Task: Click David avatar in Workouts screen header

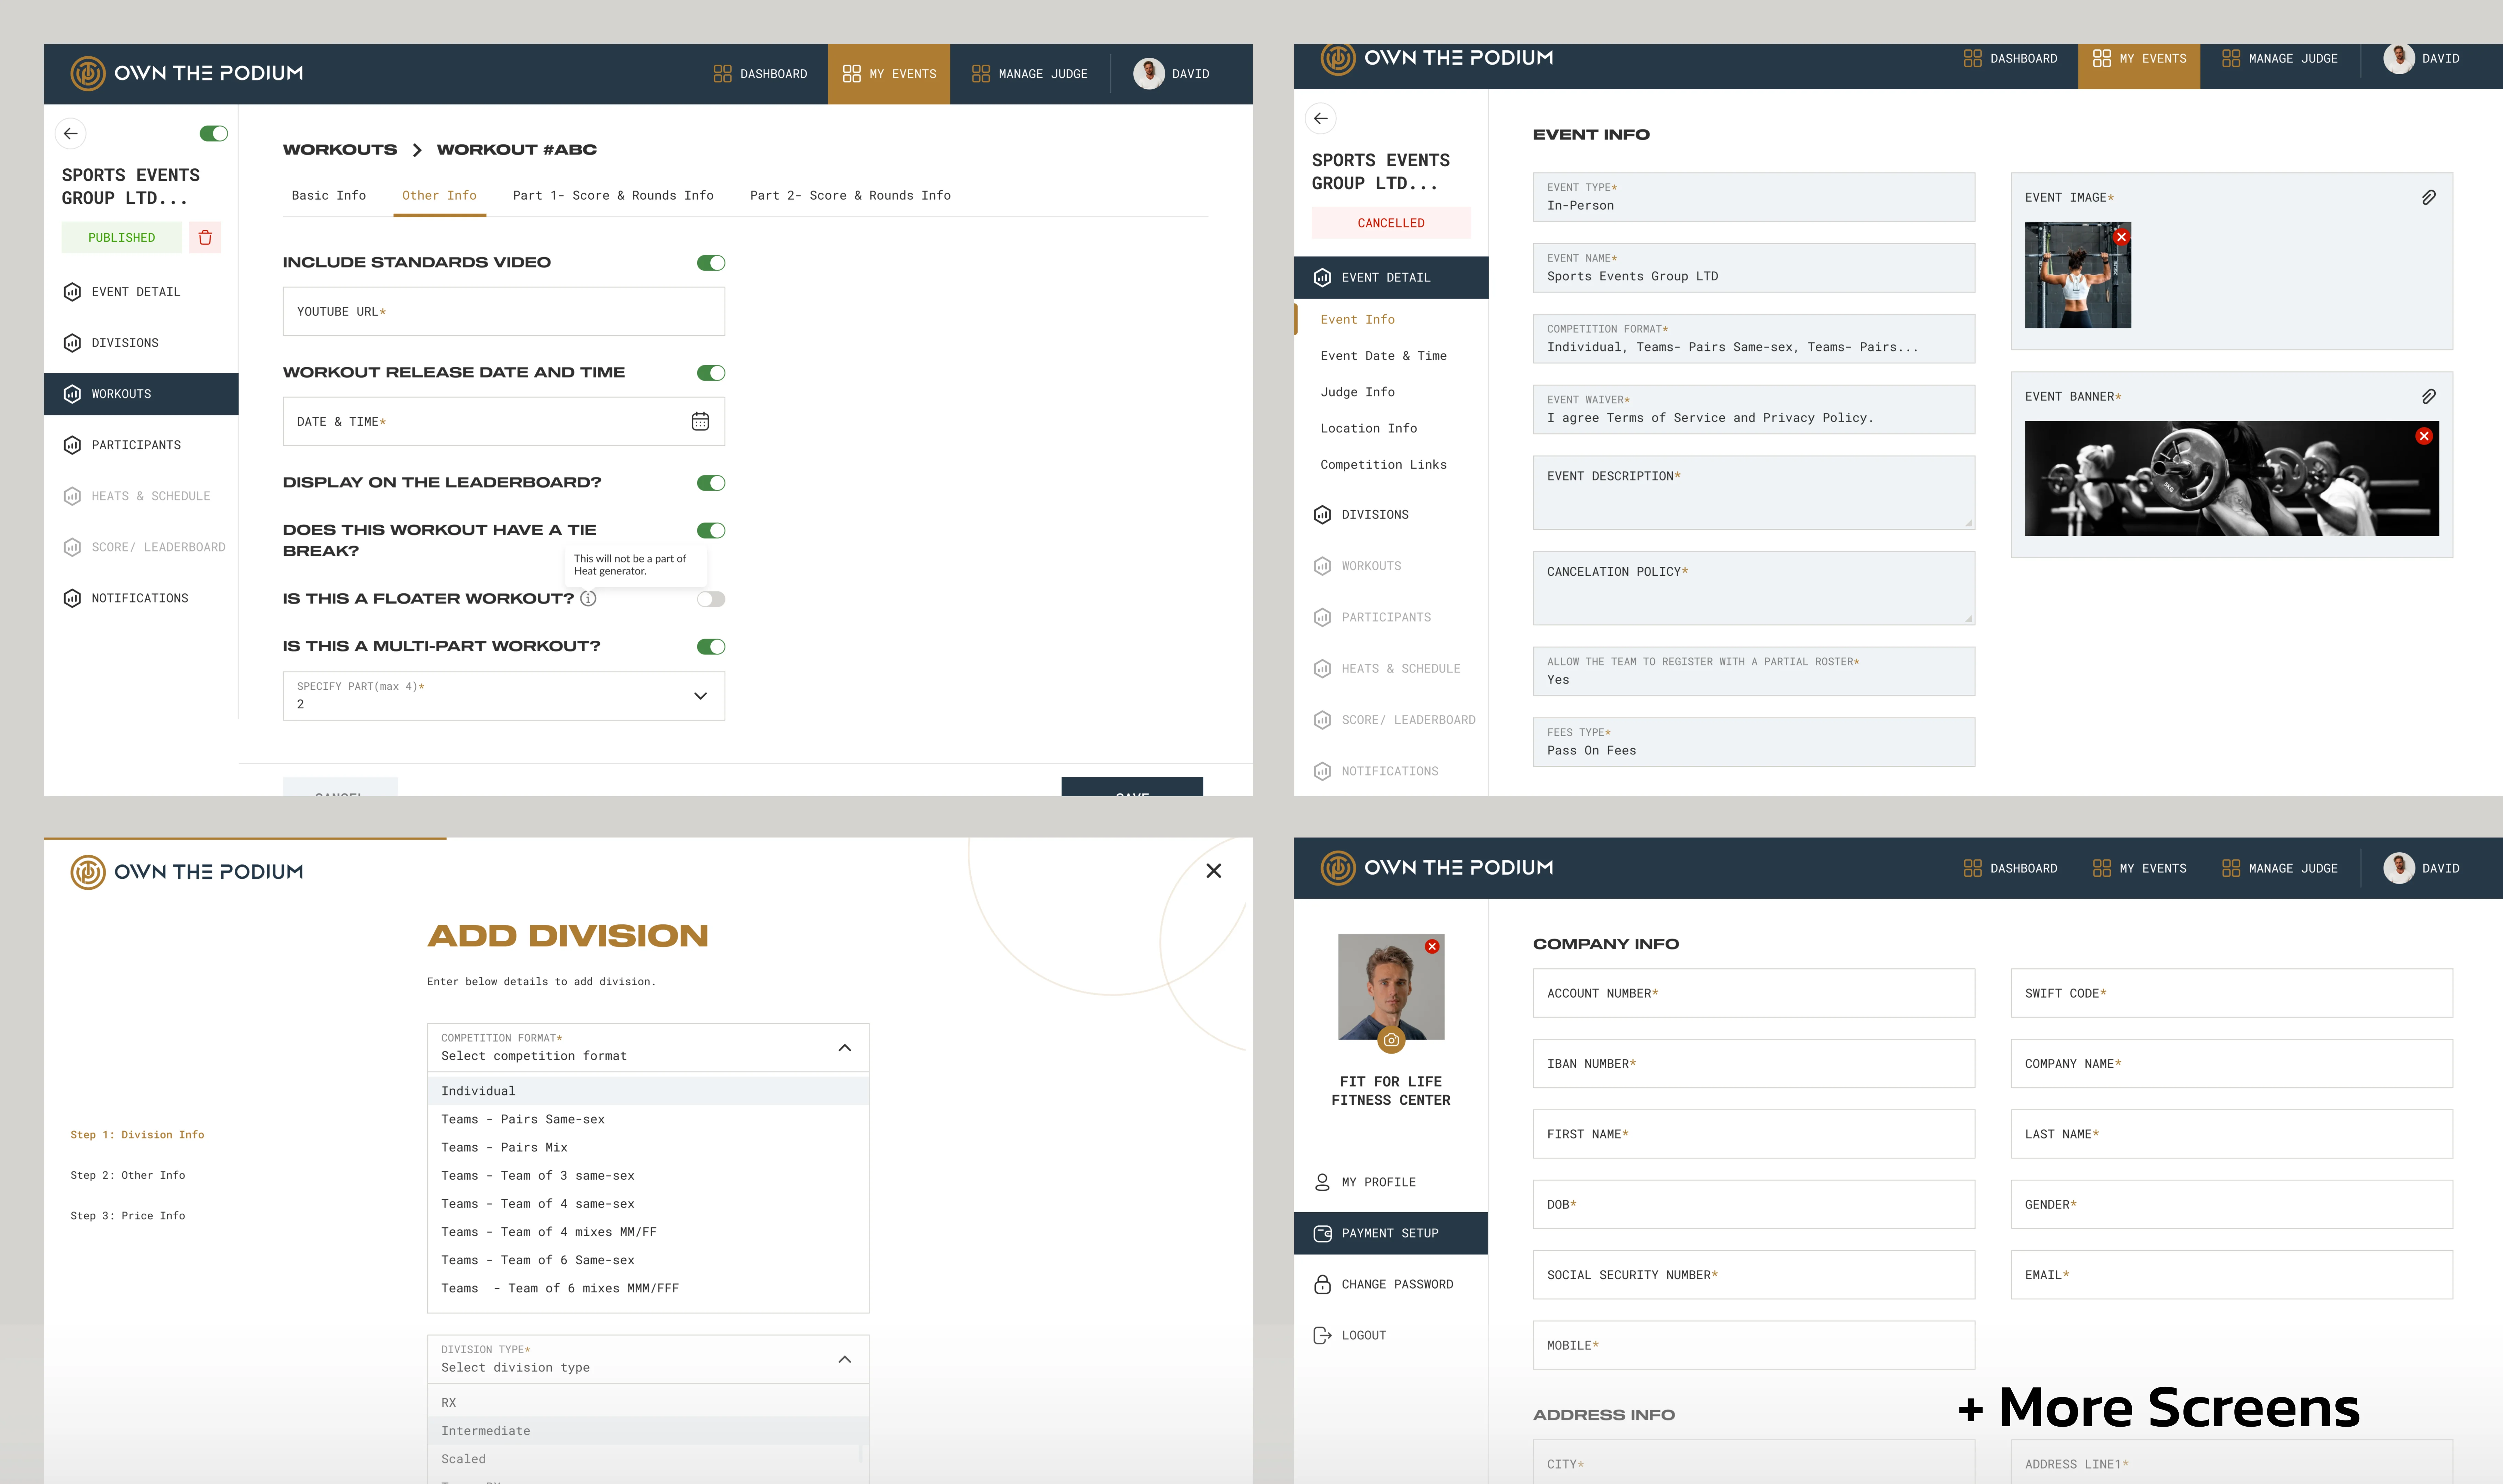Action: 1149,74
